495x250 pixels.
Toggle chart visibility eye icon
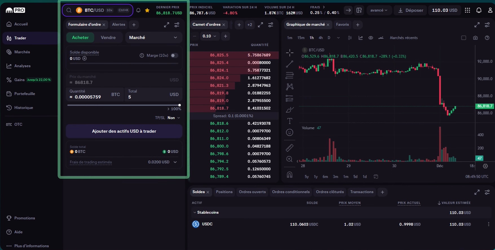coord(371,38)
